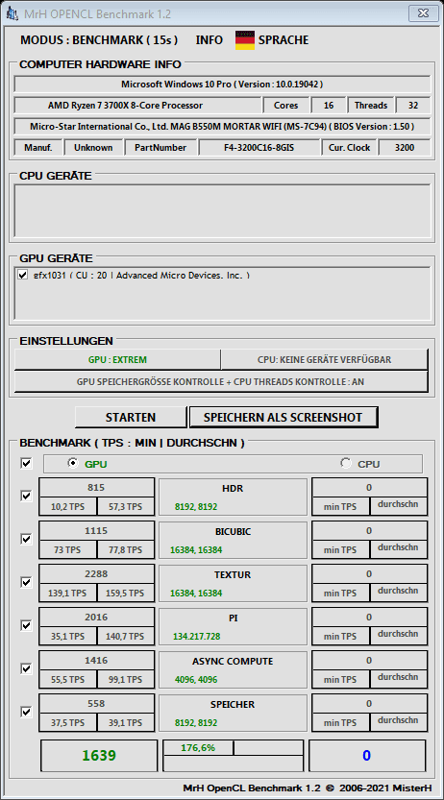Click the STARTEN button
444x800 pixels.
point(131,418)
